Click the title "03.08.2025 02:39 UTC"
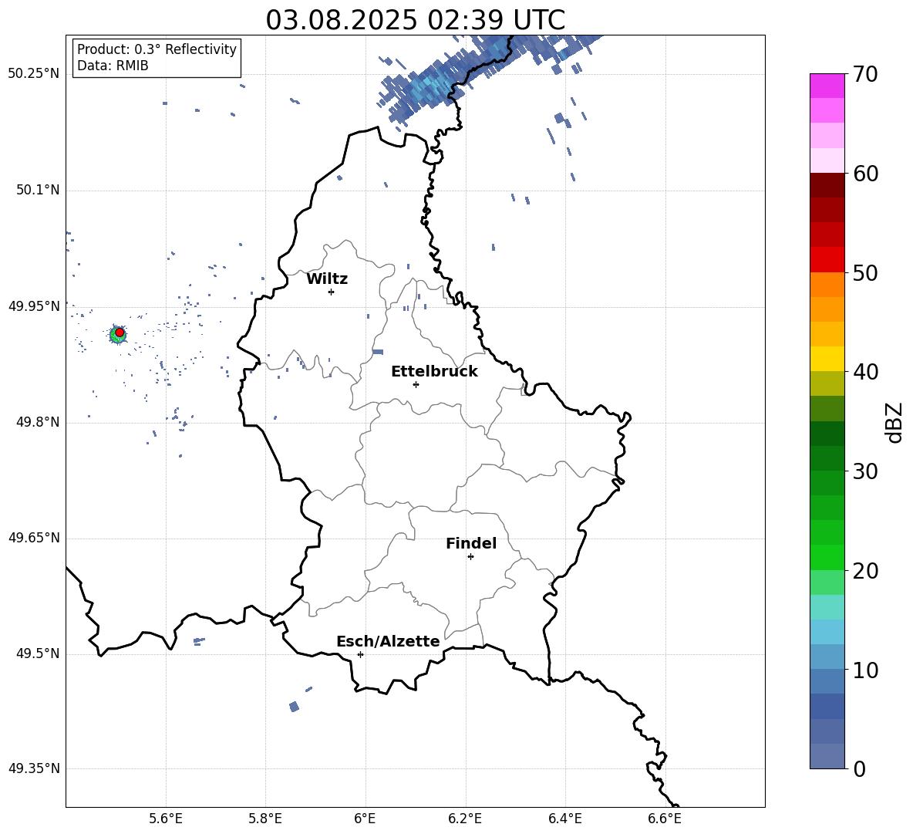 [415, 20]
